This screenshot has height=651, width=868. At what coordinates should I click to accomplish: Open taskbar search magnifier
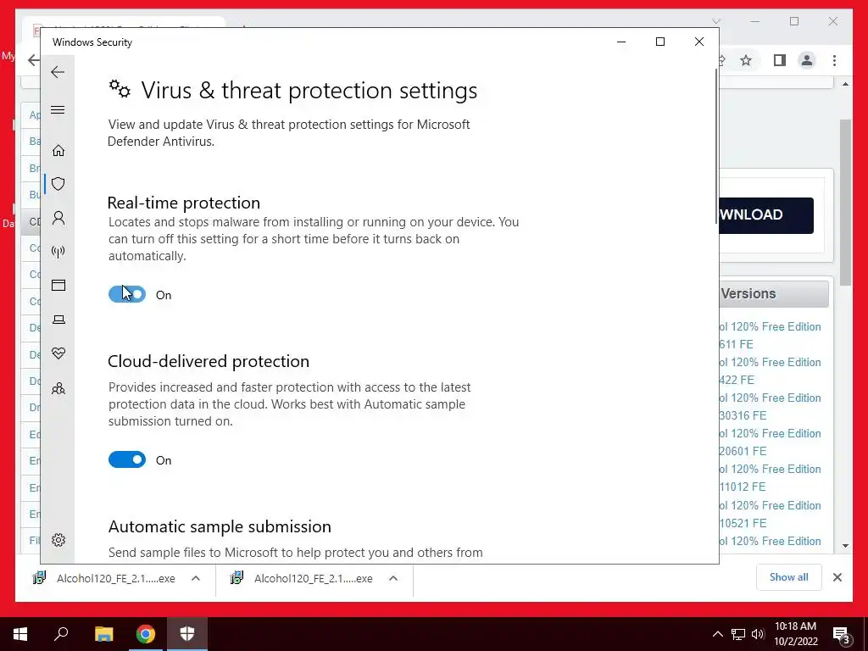61,634
